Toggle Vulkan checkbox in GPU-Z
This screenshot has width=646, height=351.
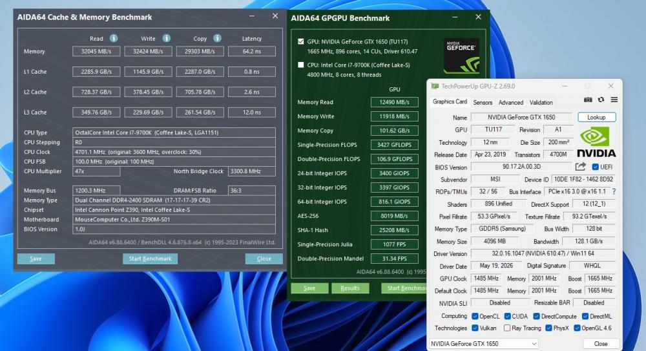click(x=475, y=328)
